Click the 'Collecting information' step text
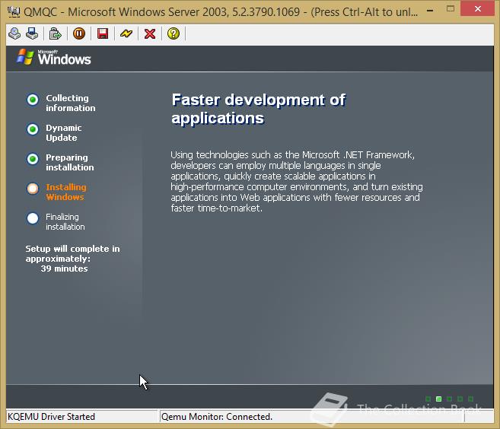The image size is (500, 429). [71, 103]
